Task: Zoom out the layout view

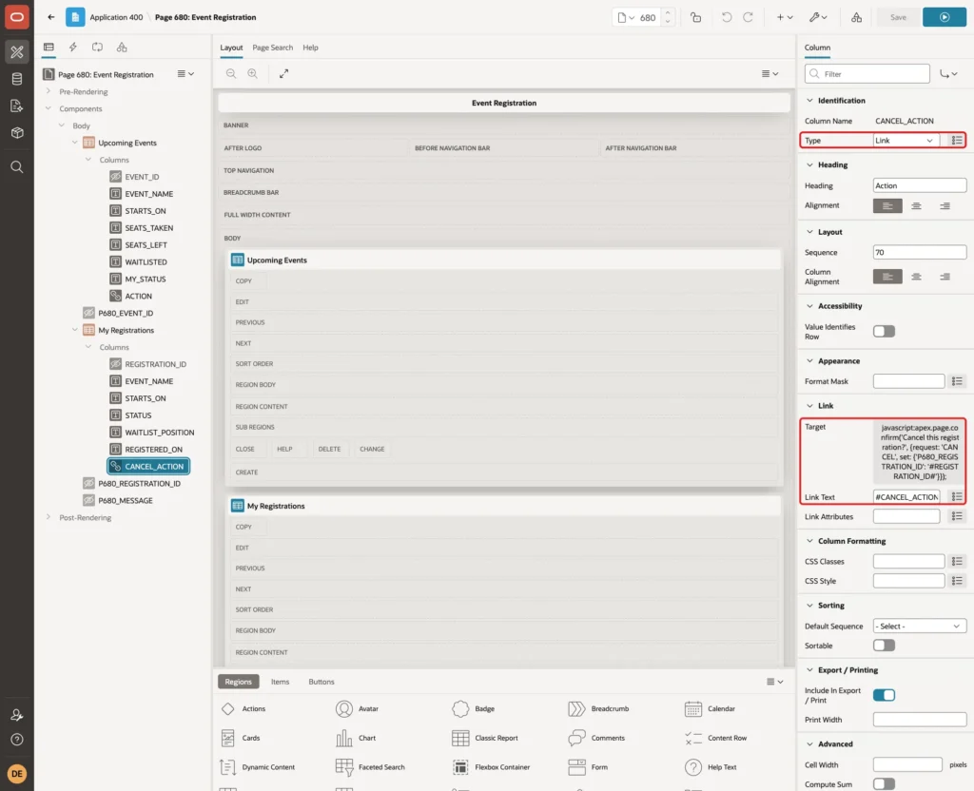Action: point(231,73)
